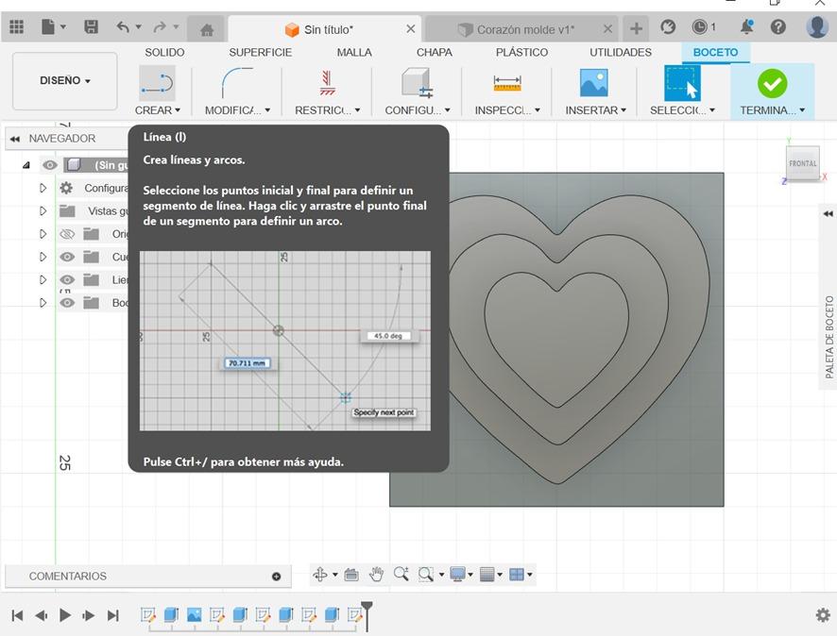The width and height of the screenshot is (837, 636).
Task: Click the Look At icon
Action: pos(351,574)
